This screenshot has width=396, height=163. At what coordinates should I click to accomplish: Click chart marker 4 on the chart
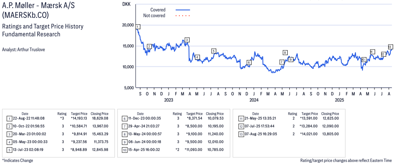(197, 57)
